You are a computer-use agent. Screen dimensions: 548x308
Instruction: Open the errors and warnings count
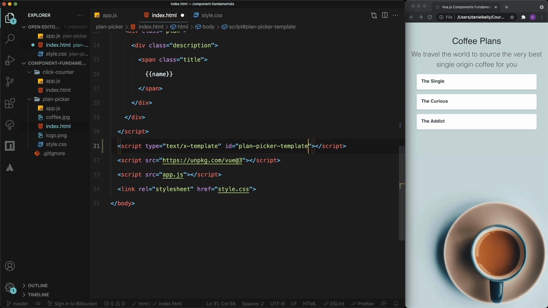pos(114,304)
